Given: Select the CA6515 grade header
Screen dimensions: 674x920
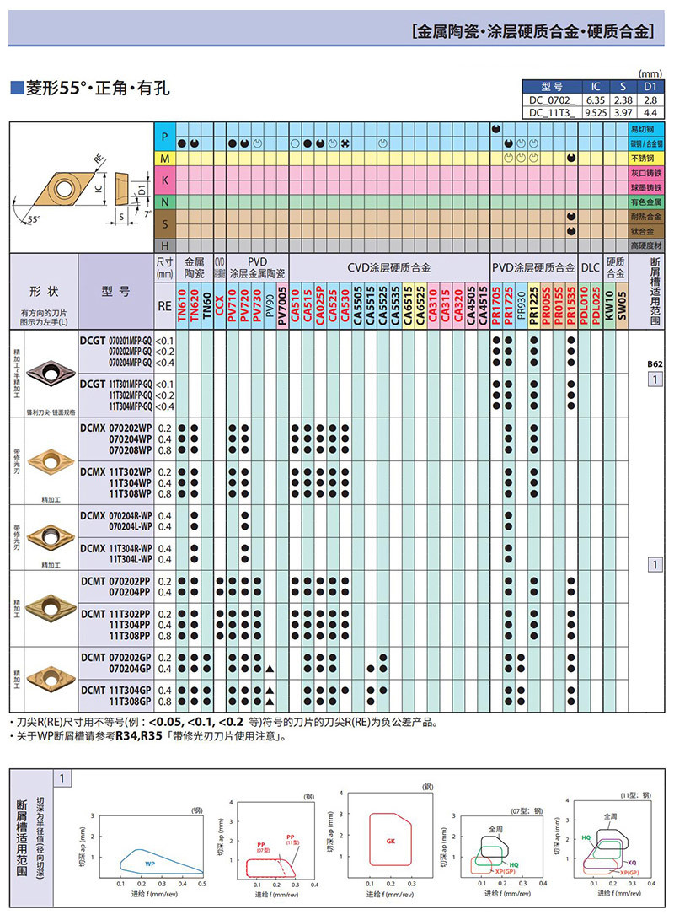Looking at the screenshot, I should pyautogui.click(x=408, y=305).
